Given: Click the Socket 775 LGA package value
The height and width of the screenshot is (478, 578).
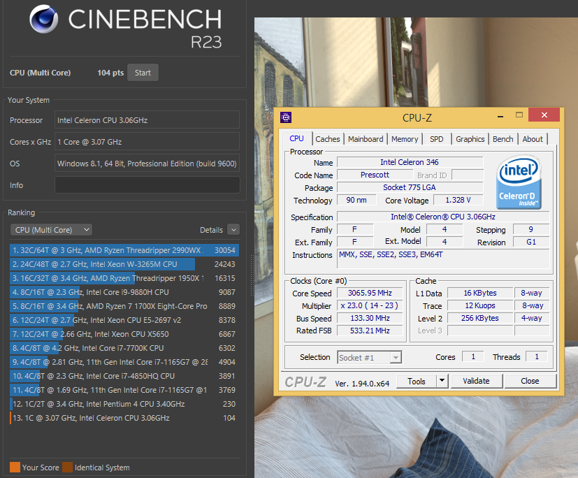Looking at the screenshot, I should point(410,187).
